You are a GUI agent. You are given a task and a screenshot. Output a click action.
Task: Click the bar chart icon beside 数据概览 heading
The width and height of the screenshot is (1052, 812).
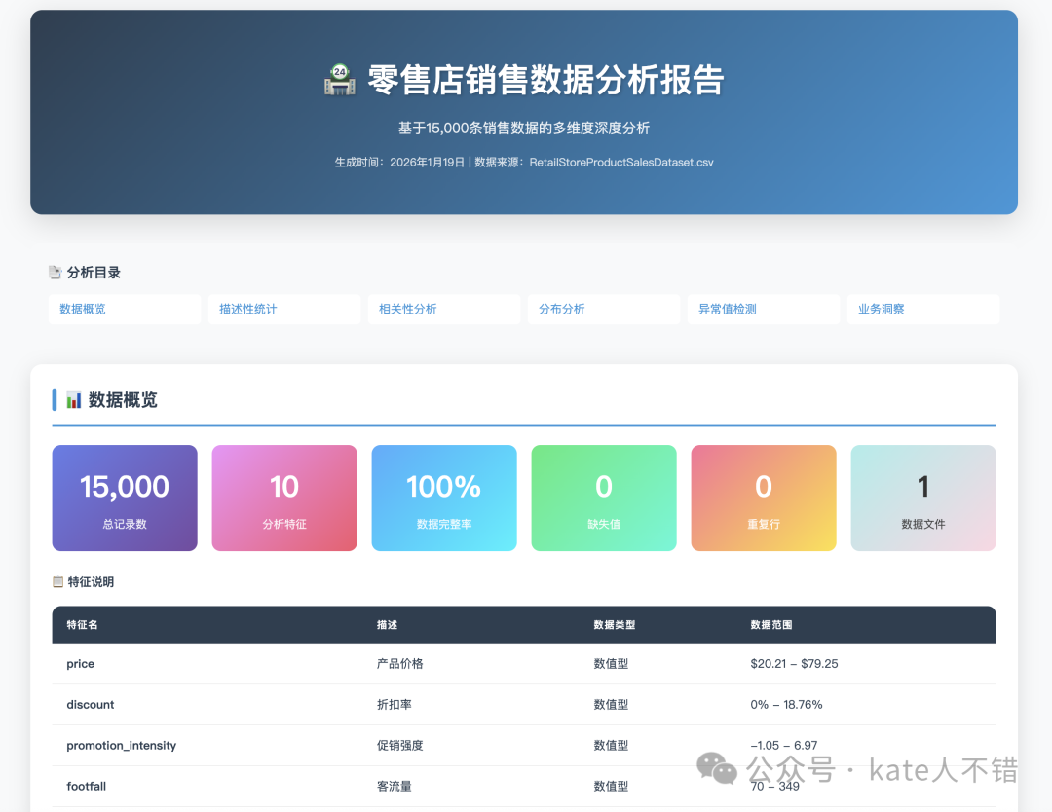[74, 400]
